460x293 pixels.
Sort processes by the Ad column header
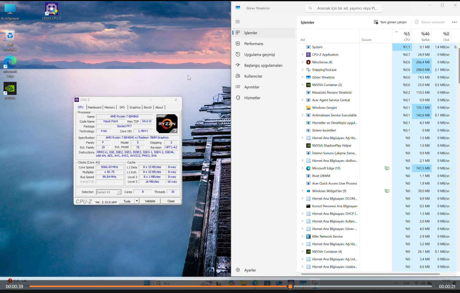click(329, 36)
